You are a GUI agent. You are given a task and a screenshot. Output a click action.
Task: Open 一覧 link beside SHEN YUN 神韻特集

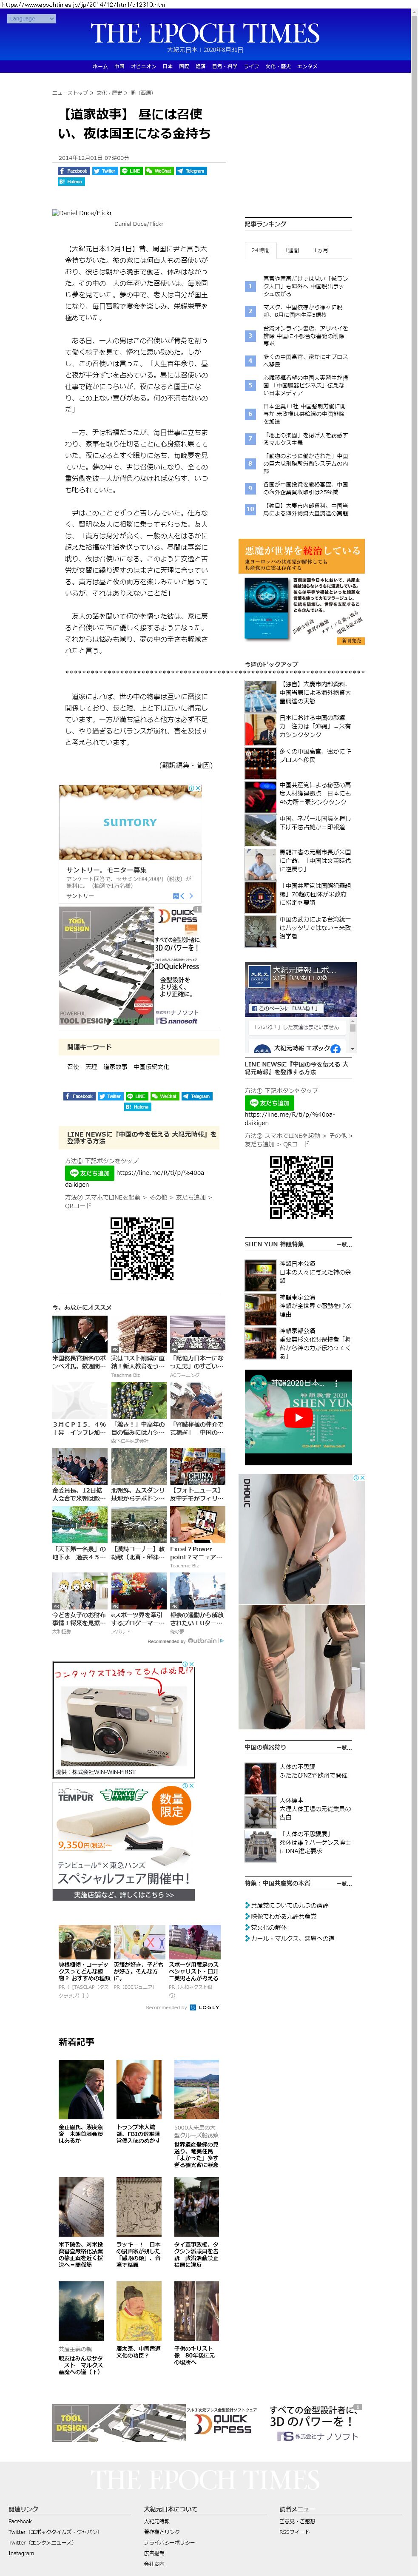tap(344, 1245)
